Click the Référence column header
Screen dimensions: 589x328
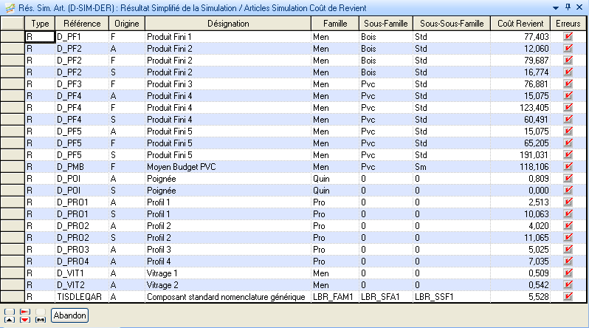point(81,24)
